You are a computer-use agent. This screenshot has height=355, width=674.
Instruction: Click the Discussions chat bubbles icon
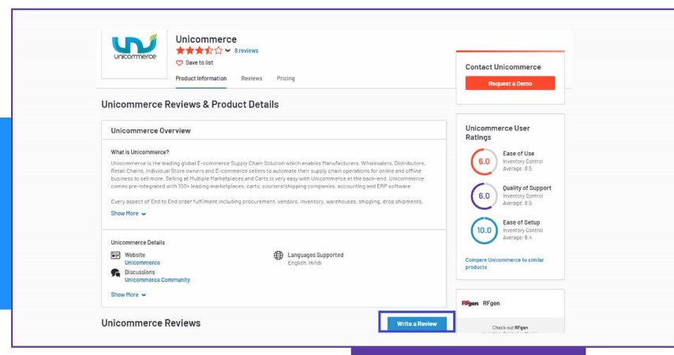[x=116, y=273]
